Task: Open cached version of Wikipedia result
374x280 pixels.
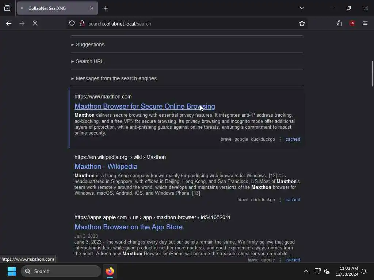Action: [x=293, y=200]
